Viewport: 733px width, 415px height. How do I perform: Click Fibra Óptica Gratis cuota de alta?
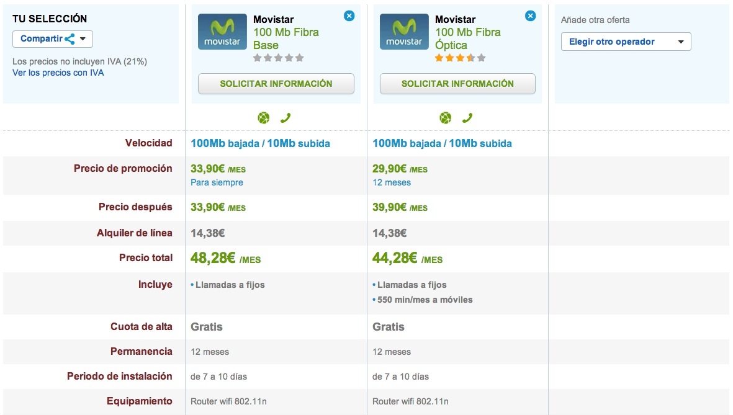389,327
